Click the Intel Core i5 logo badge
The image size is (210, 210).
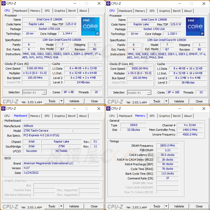click(90, 26)
